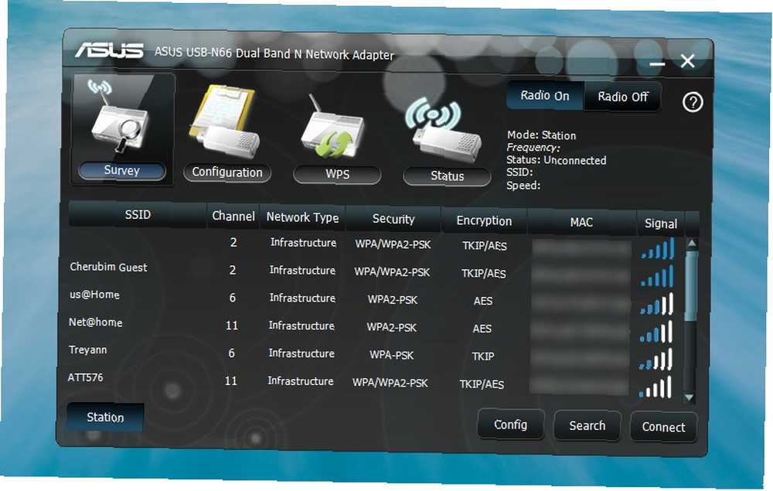
Task: Click Infrastructure type in Cherubim Guest row
Action: [x=302, y=271]
